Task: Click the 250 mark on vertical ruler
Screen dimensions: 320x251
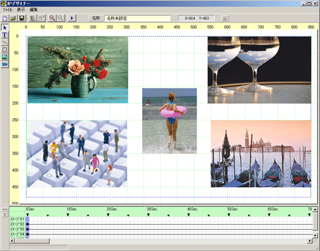Action: 15,120
